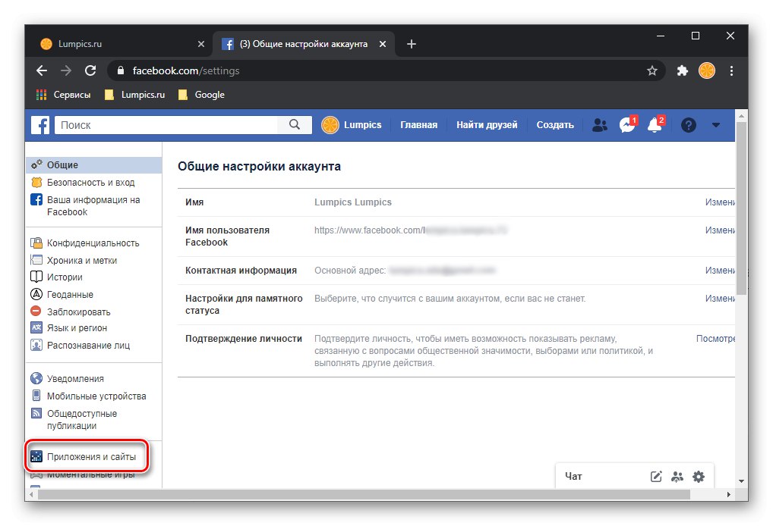The height and width of the screenshot is (526, 773).
Task: Click the address bar URL
Action: click(186, 70)
